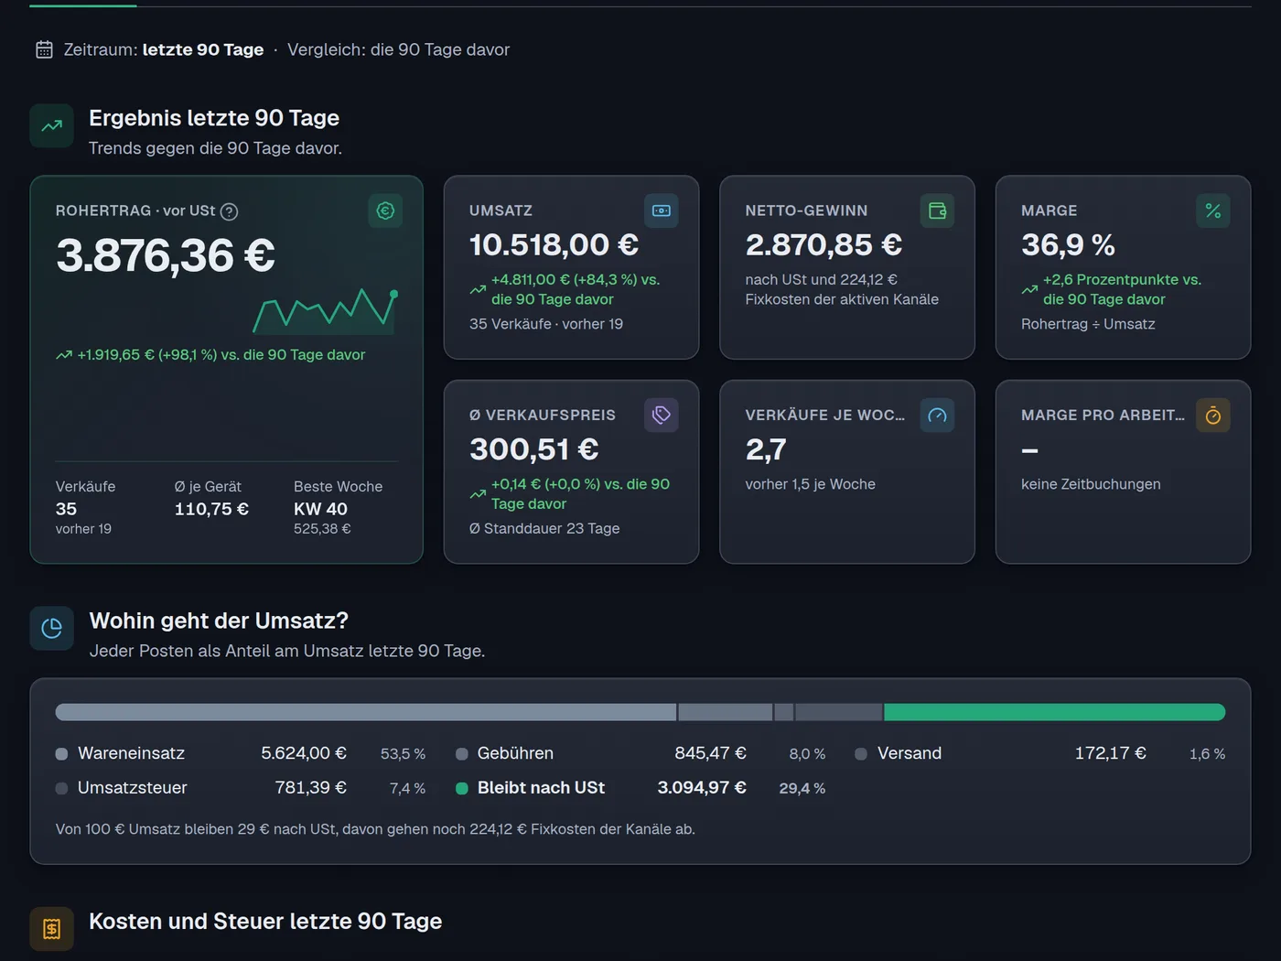Click the average price 300,51 €
Viewport: 1281px width, 961px height.
click(534, 449)
